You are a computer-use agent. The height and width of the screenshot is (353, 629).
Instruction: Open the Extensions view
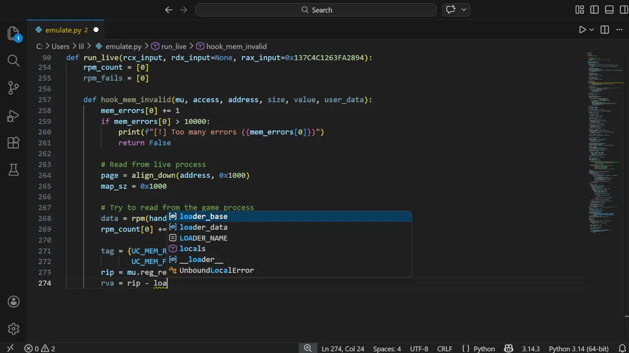(x=14, y=143)
